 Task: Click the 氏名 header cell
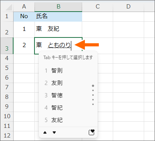coord(59,17)
